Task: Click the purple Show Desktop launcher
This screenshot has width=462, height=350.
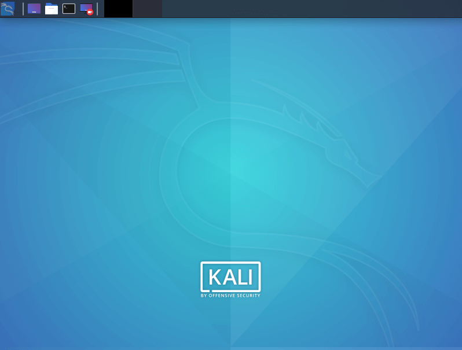Action: (34, 9)
